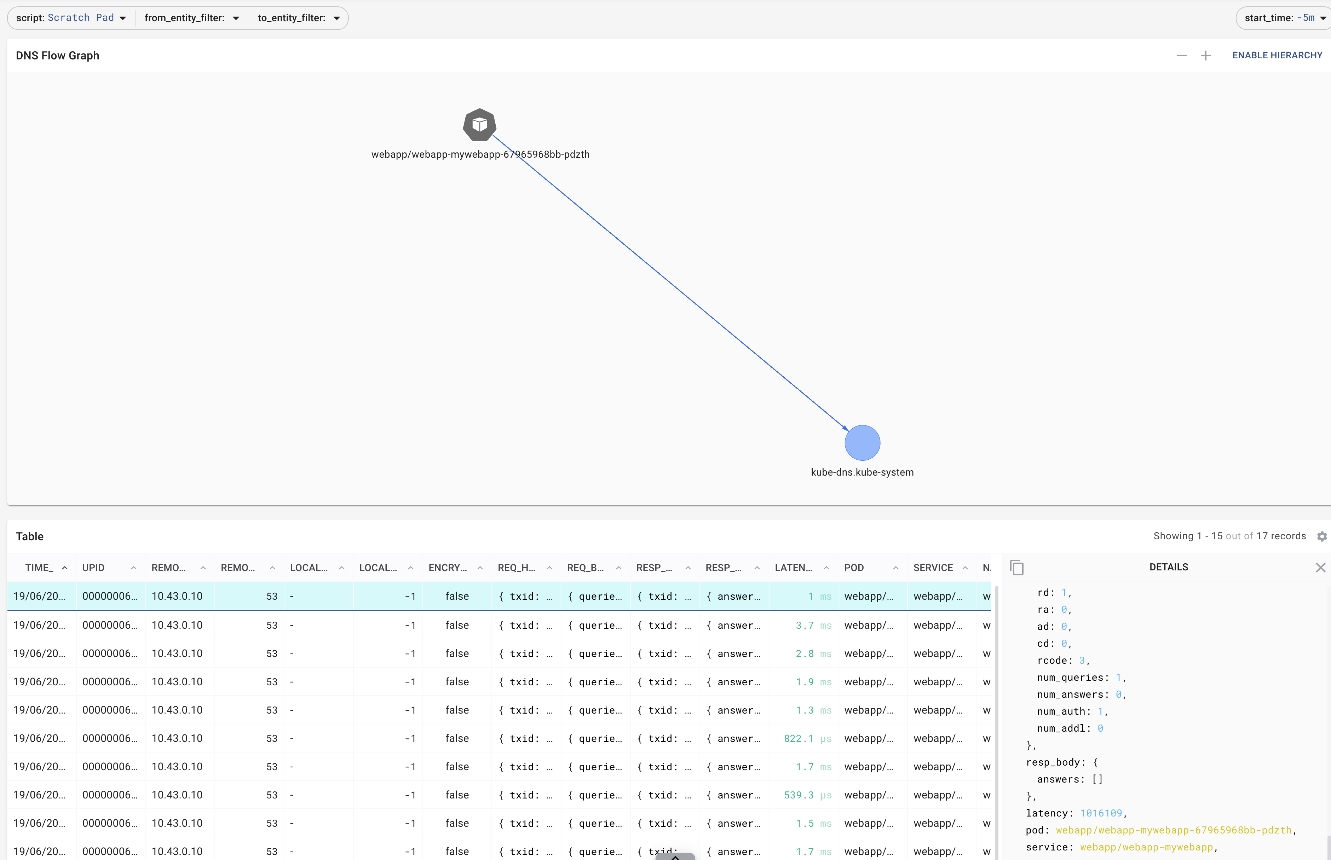The image size is (1331, 860).
Task: Click the kube-dns.kube-system label
Action: click(x=862, y=472)
